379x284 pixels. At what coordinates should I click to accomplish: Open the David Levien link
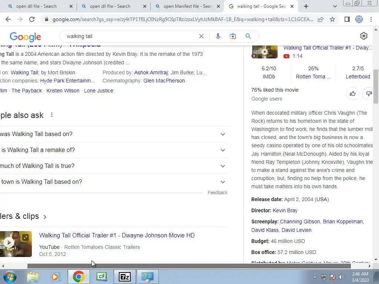(x=296, y=230)
